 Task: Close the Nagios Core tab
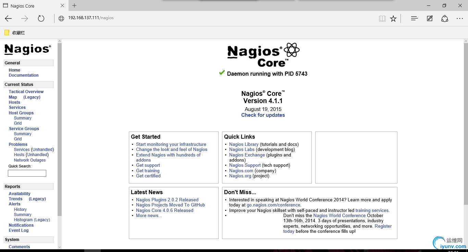[62, 5]
